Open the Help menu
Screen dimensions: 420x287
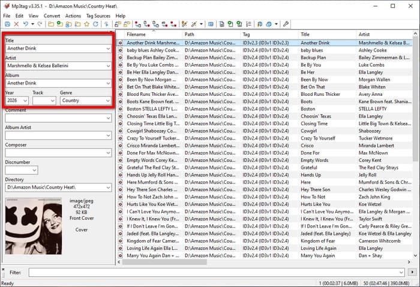coord(120,16)
